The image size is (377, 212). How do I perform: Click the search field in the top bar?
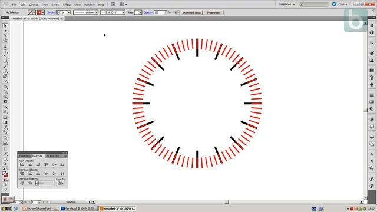click(314, 4)
